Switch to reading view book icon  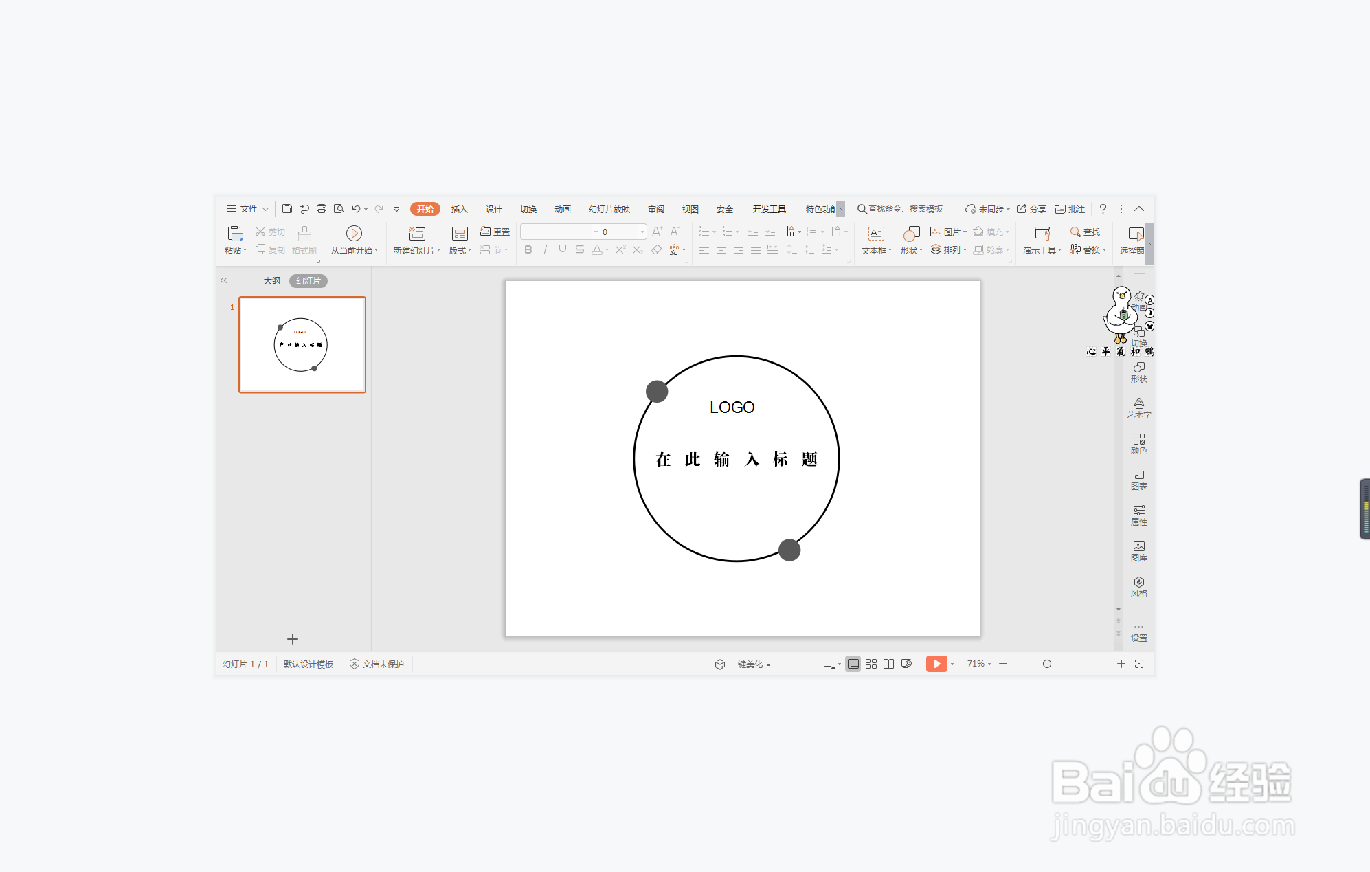pyautogui.click(x=888, y=664)
